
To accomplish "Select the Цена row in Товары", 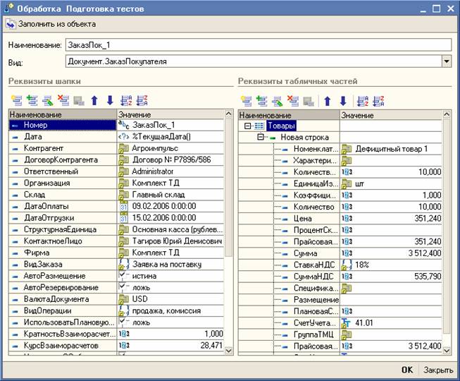I will 340,219.
